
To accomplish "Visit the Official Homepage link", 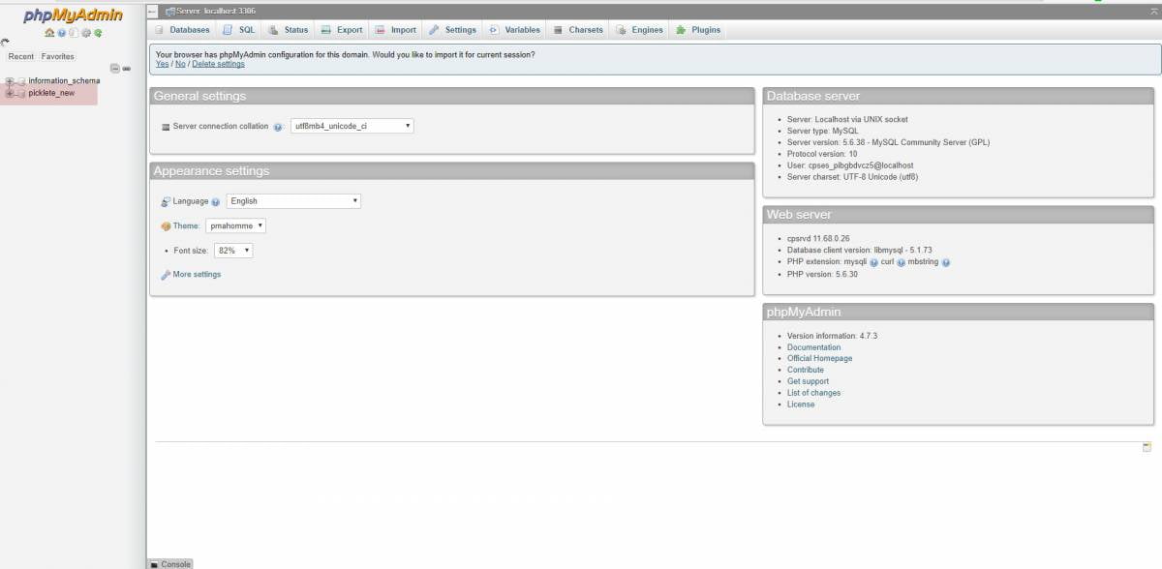I will click(819, 359).
